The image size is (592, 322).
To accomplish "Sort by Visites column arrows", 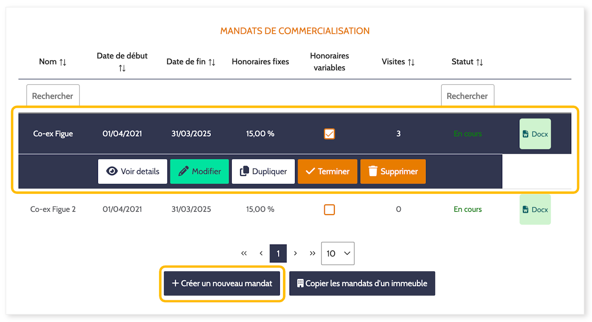I will click(411, 62).
